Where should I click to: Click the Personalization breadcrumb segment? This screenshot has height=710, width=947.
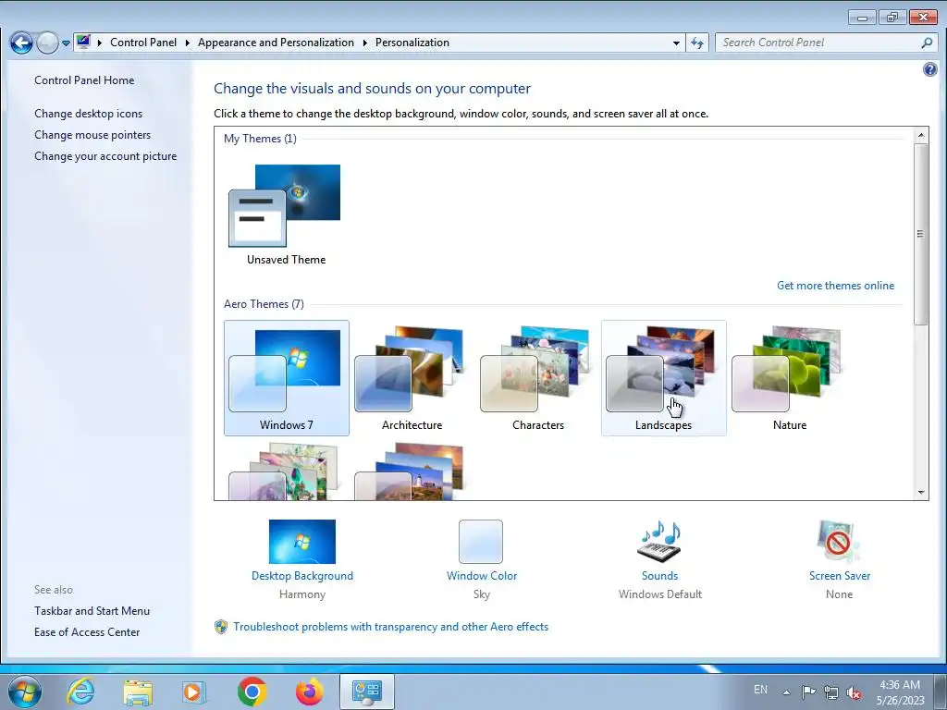coord(412,43)
